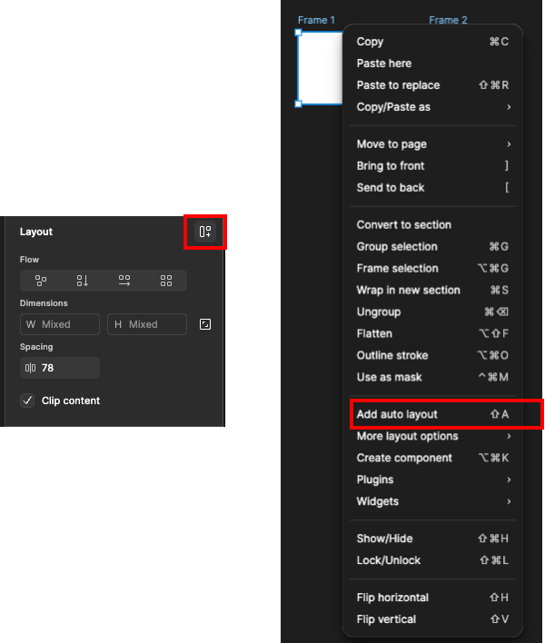
Task: Click the top-left selection handle of Frame 1
Action: (x=299, y=33)
